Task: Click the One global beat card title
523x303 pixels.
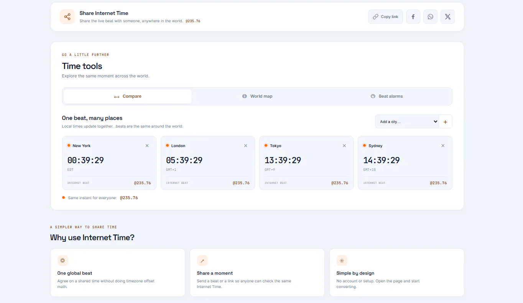Action: tap(75, 273)
